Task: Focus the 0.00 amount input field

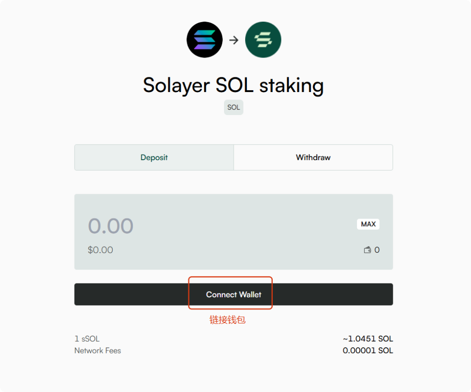Action: pos(110,226)
